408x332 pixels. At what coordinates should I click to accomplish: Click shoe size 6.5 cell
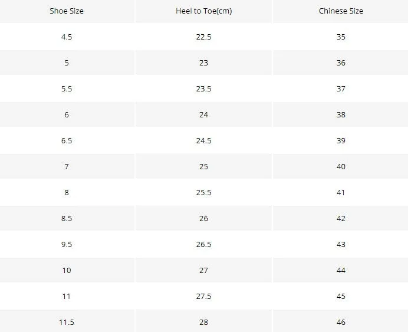pos(67,140)
